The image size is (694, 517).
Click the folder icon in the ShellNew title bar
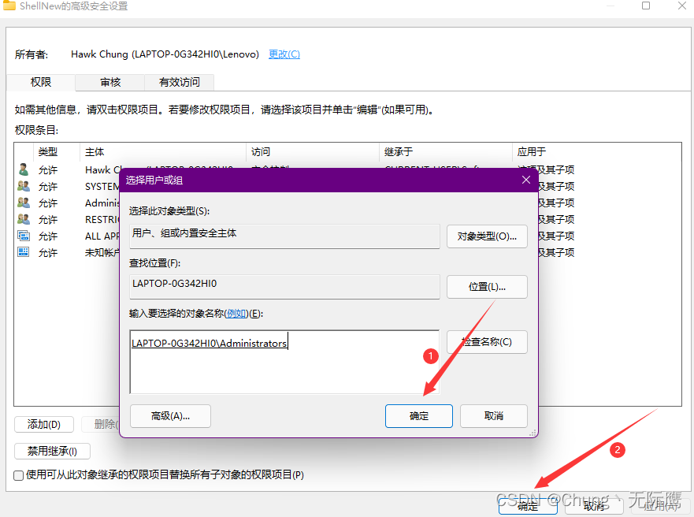[9, 6]
